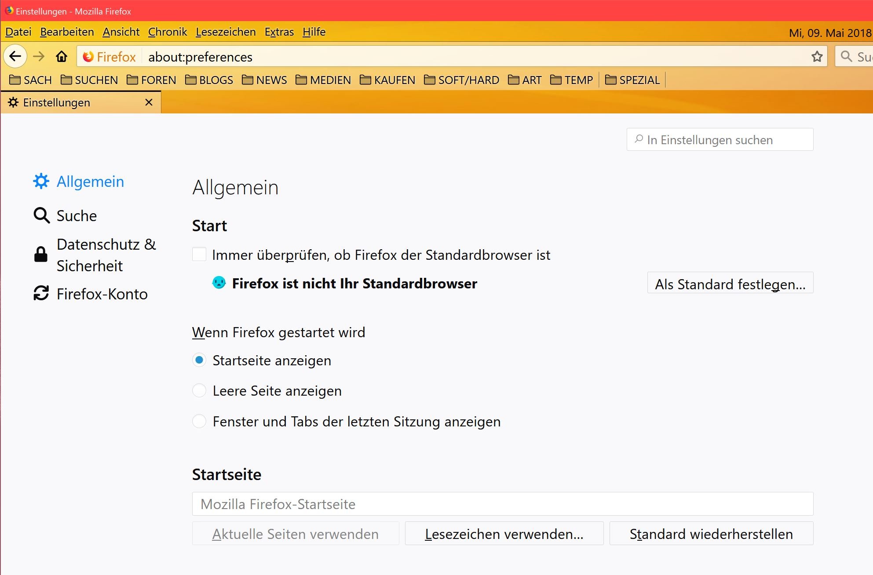Click the In Einstellungen suchen field
The image size is (873, 575).
(720, 140)
